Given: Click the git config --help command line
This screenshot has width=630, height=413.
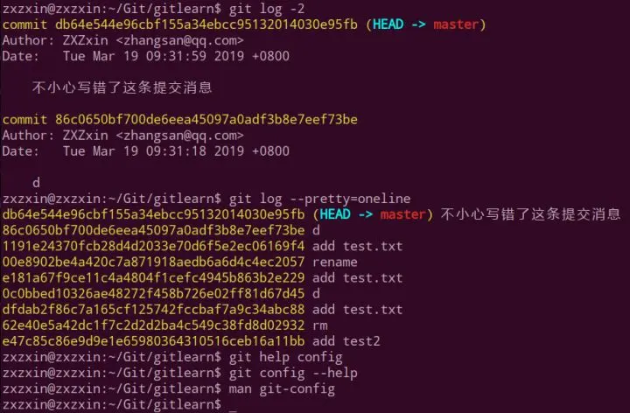Looking at the screenshot, I should (293, 373).
